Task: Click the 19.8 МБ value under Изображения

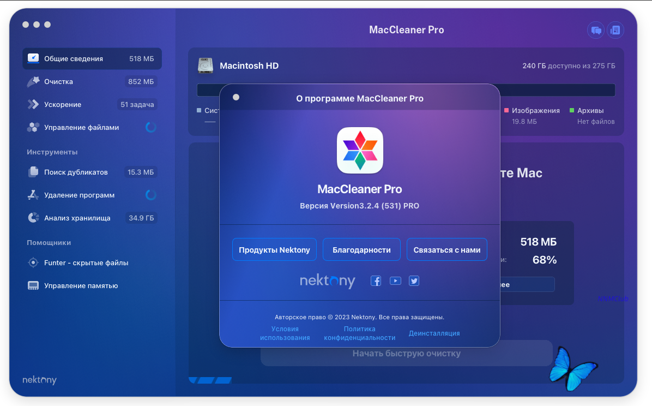Action: click(524, 122)
